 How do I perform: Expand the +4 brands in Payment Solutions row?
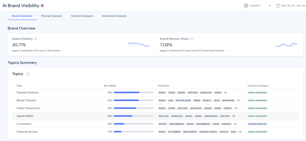[x=225, y=92]
